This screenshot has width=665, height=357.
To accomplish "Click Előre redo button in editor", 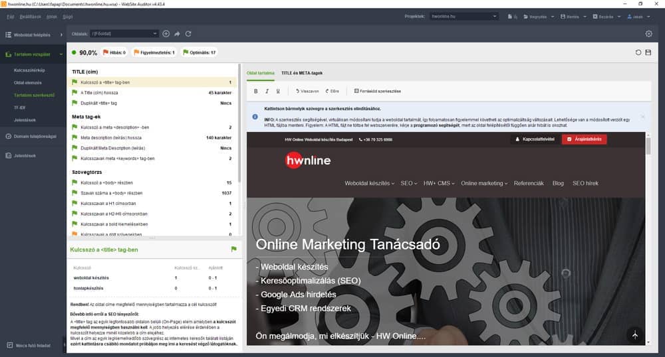I will click(332, 91).
